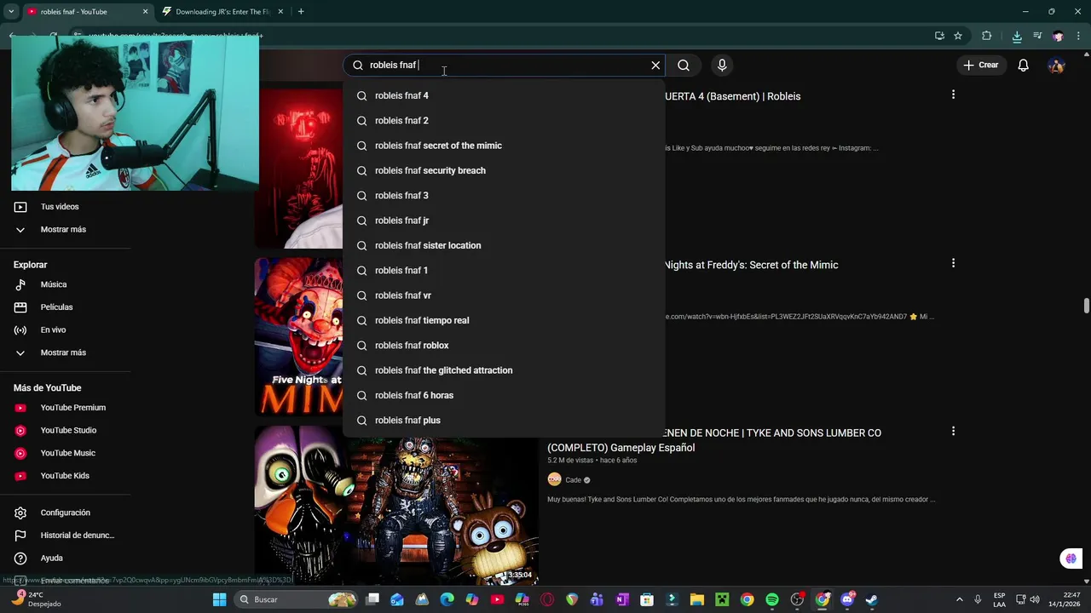This screenshot has height=613, width=1091.
Task: Open the YouTube account avatar menu
Action: pyautogui.click(x=1056, y=66)
